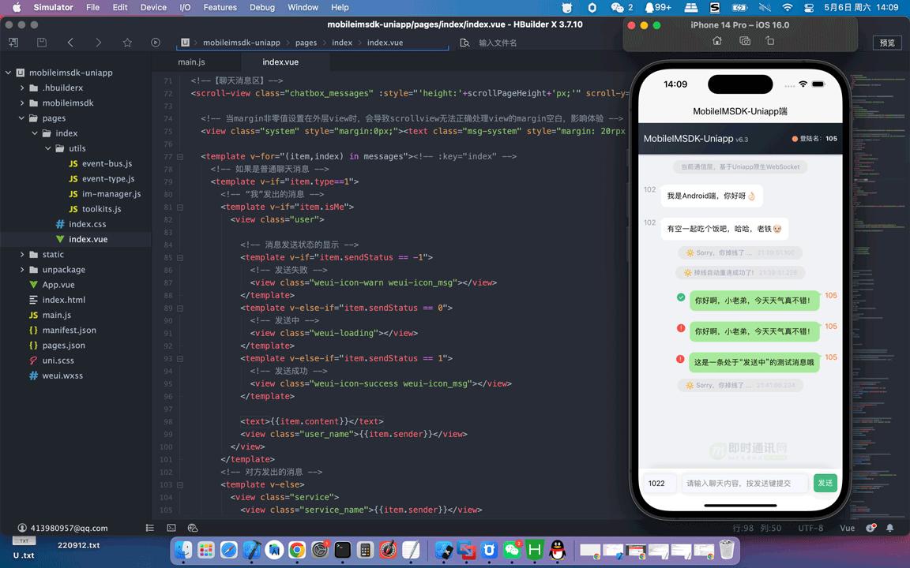Go forward with the right arrow toolbar icon

(x=99, y=43)
